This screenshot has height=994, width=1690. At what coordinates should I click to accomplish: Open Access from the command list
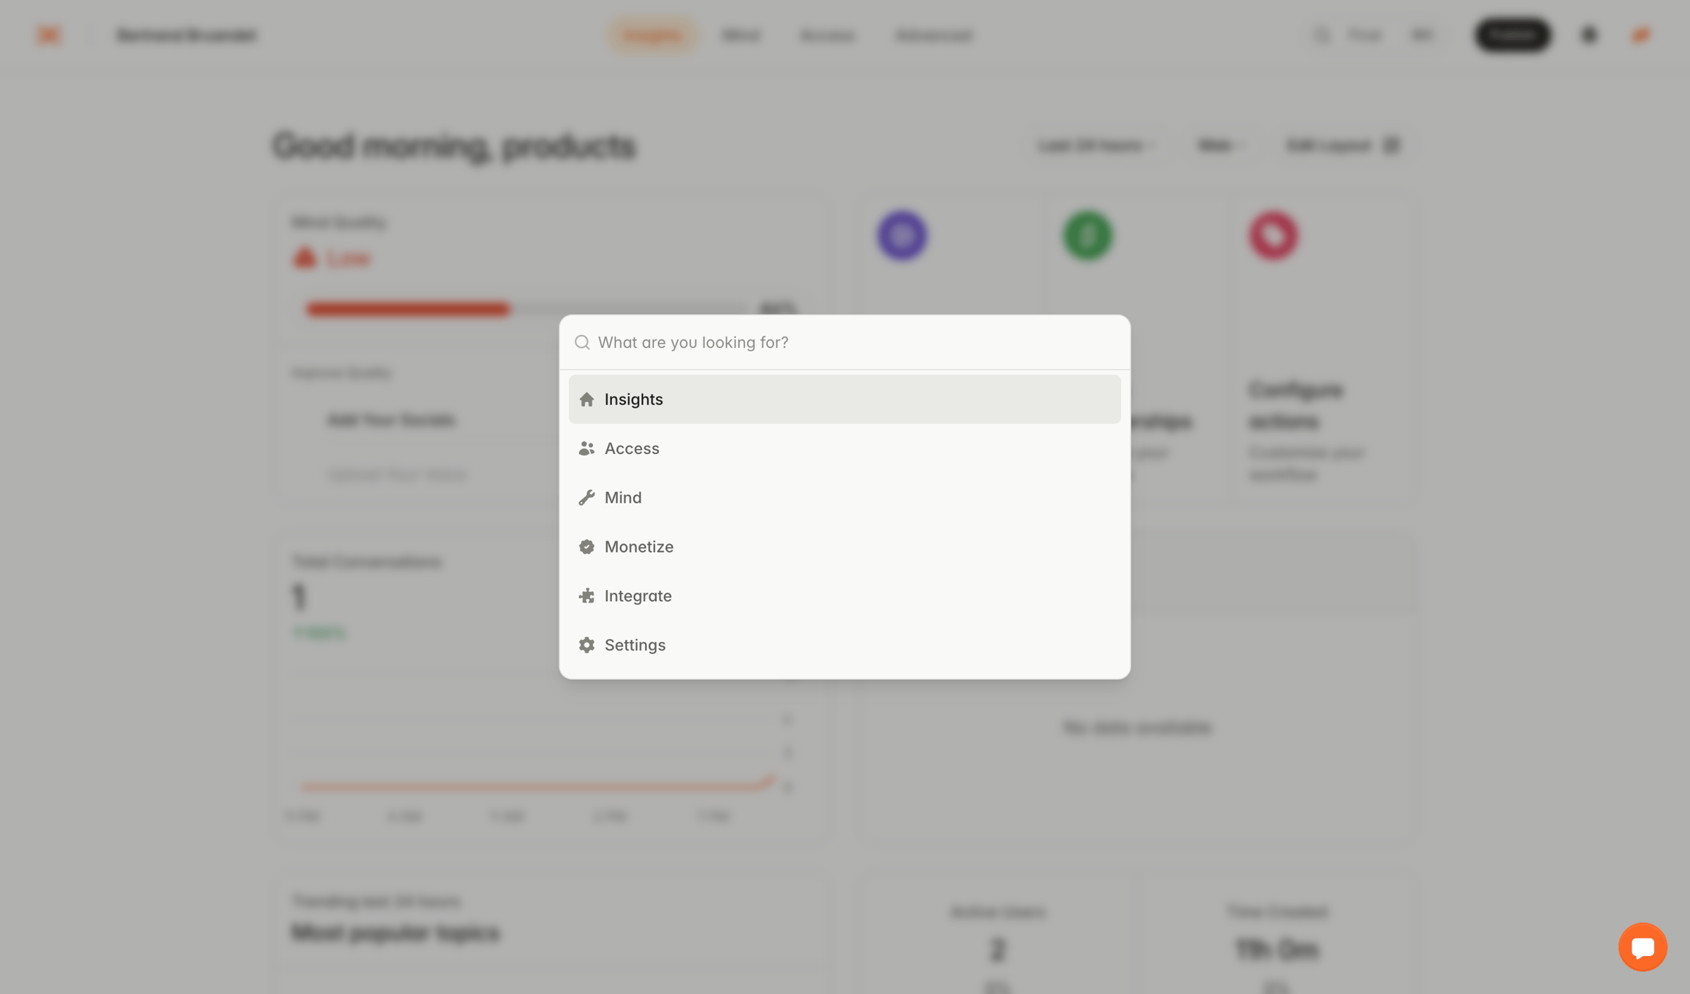point(844,448)
